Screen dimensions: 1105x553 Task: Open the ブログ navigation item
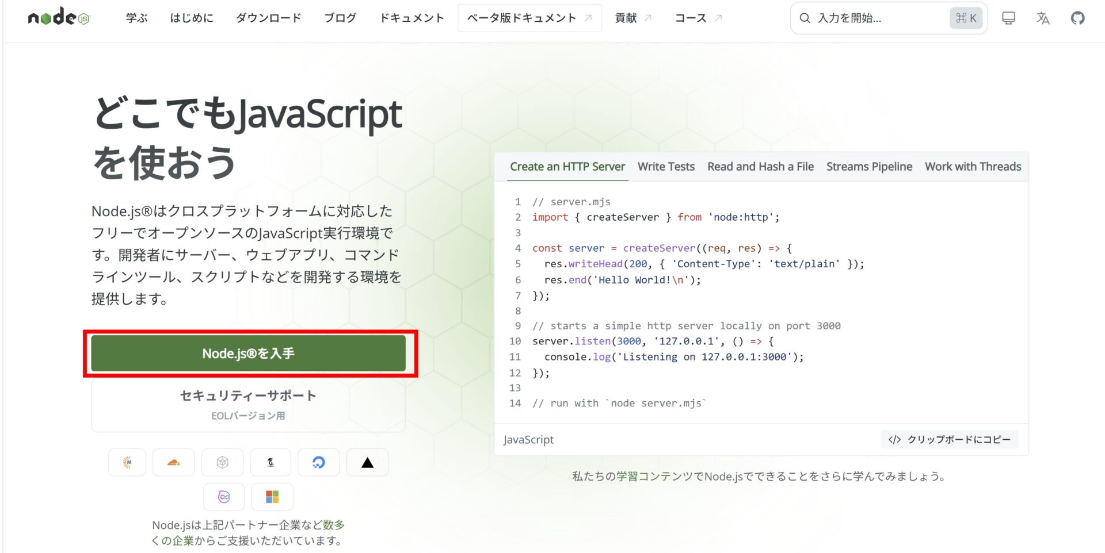tap(340, 18)
